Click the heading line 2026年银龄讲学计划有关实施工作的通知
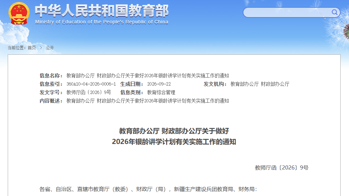Viewport: 349px width, 196px height. 174,142
